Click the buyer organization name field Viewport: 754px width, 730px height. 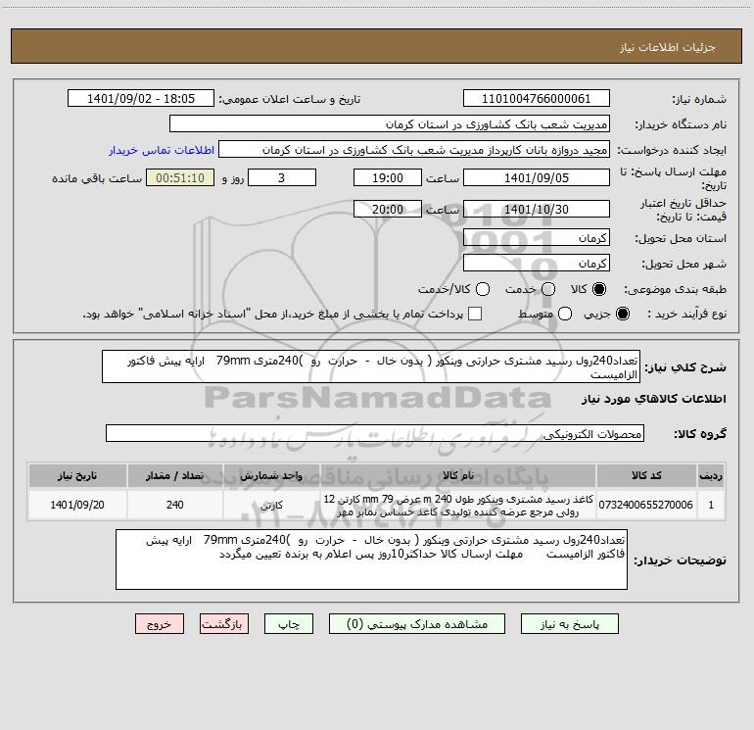[x=390, y=124]
